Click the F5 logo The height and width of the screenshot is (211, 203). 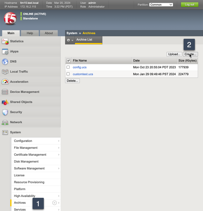[x=10, y=19]
